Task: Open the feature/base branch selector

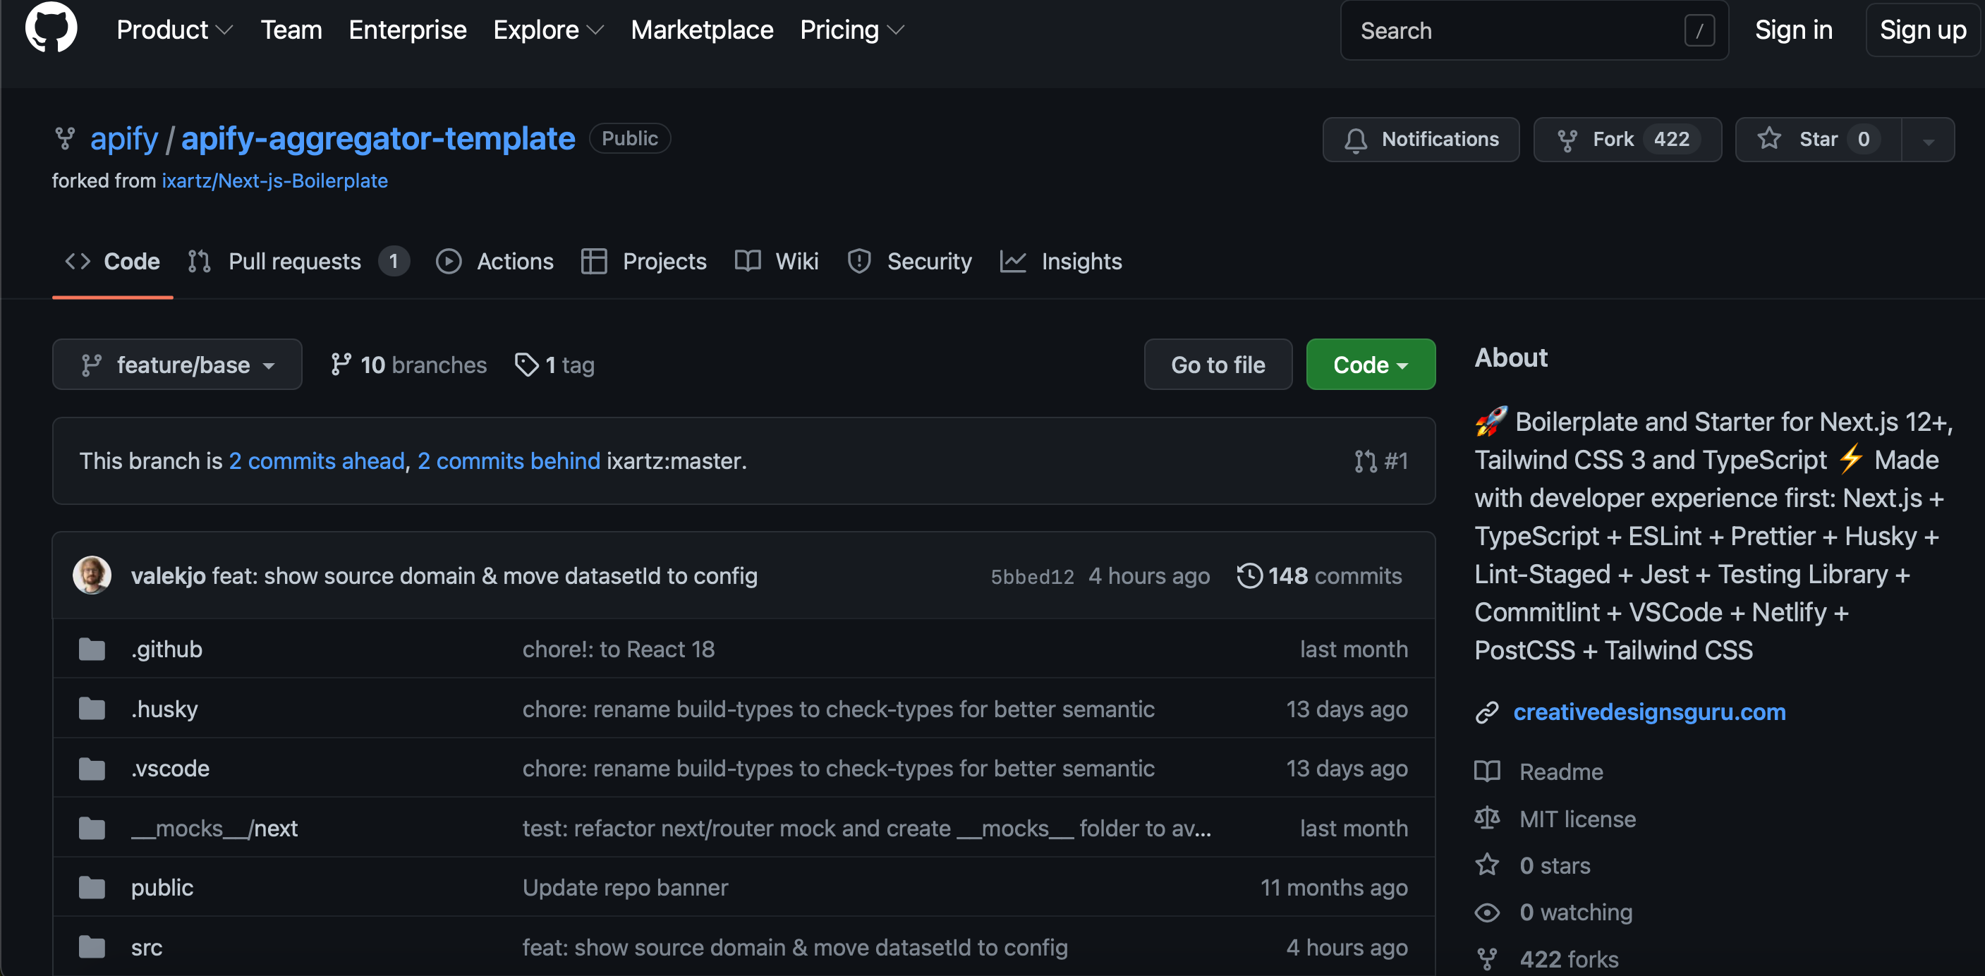Action: click(x=177, y=365)
